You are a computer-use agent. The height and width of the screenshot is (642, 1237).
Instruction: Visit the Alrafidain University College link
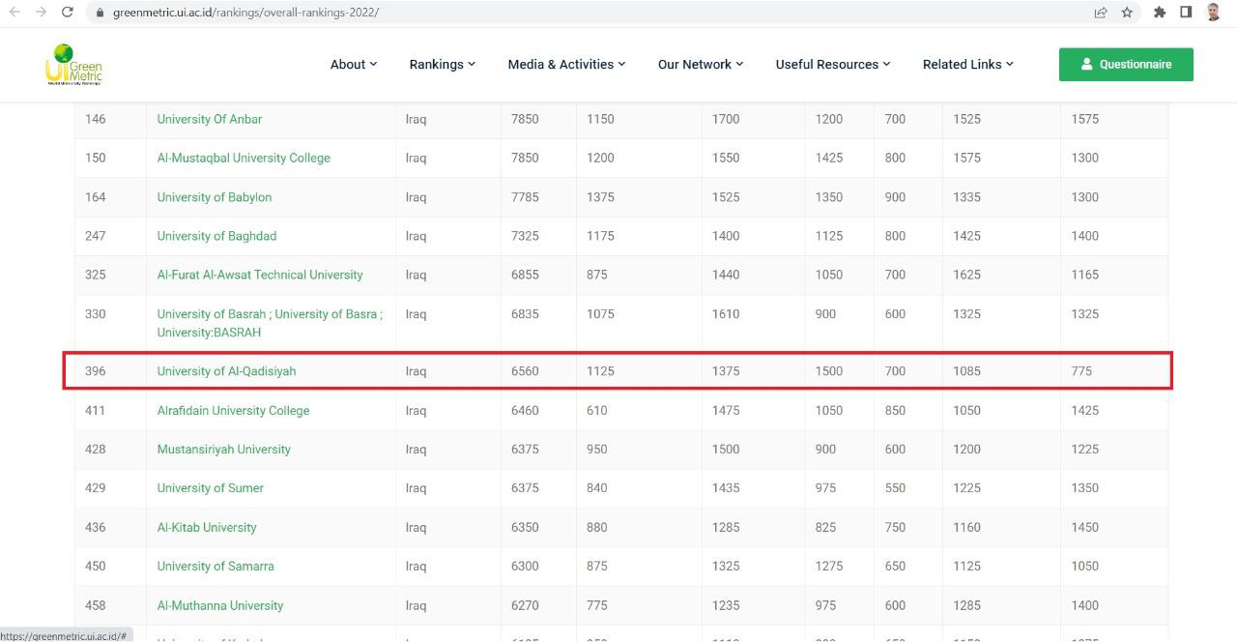click(x=234, y=410)
